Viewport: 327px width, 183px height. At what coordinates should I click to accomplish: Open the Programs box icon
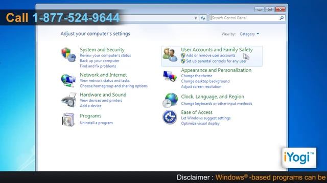[x=68, y=119]
